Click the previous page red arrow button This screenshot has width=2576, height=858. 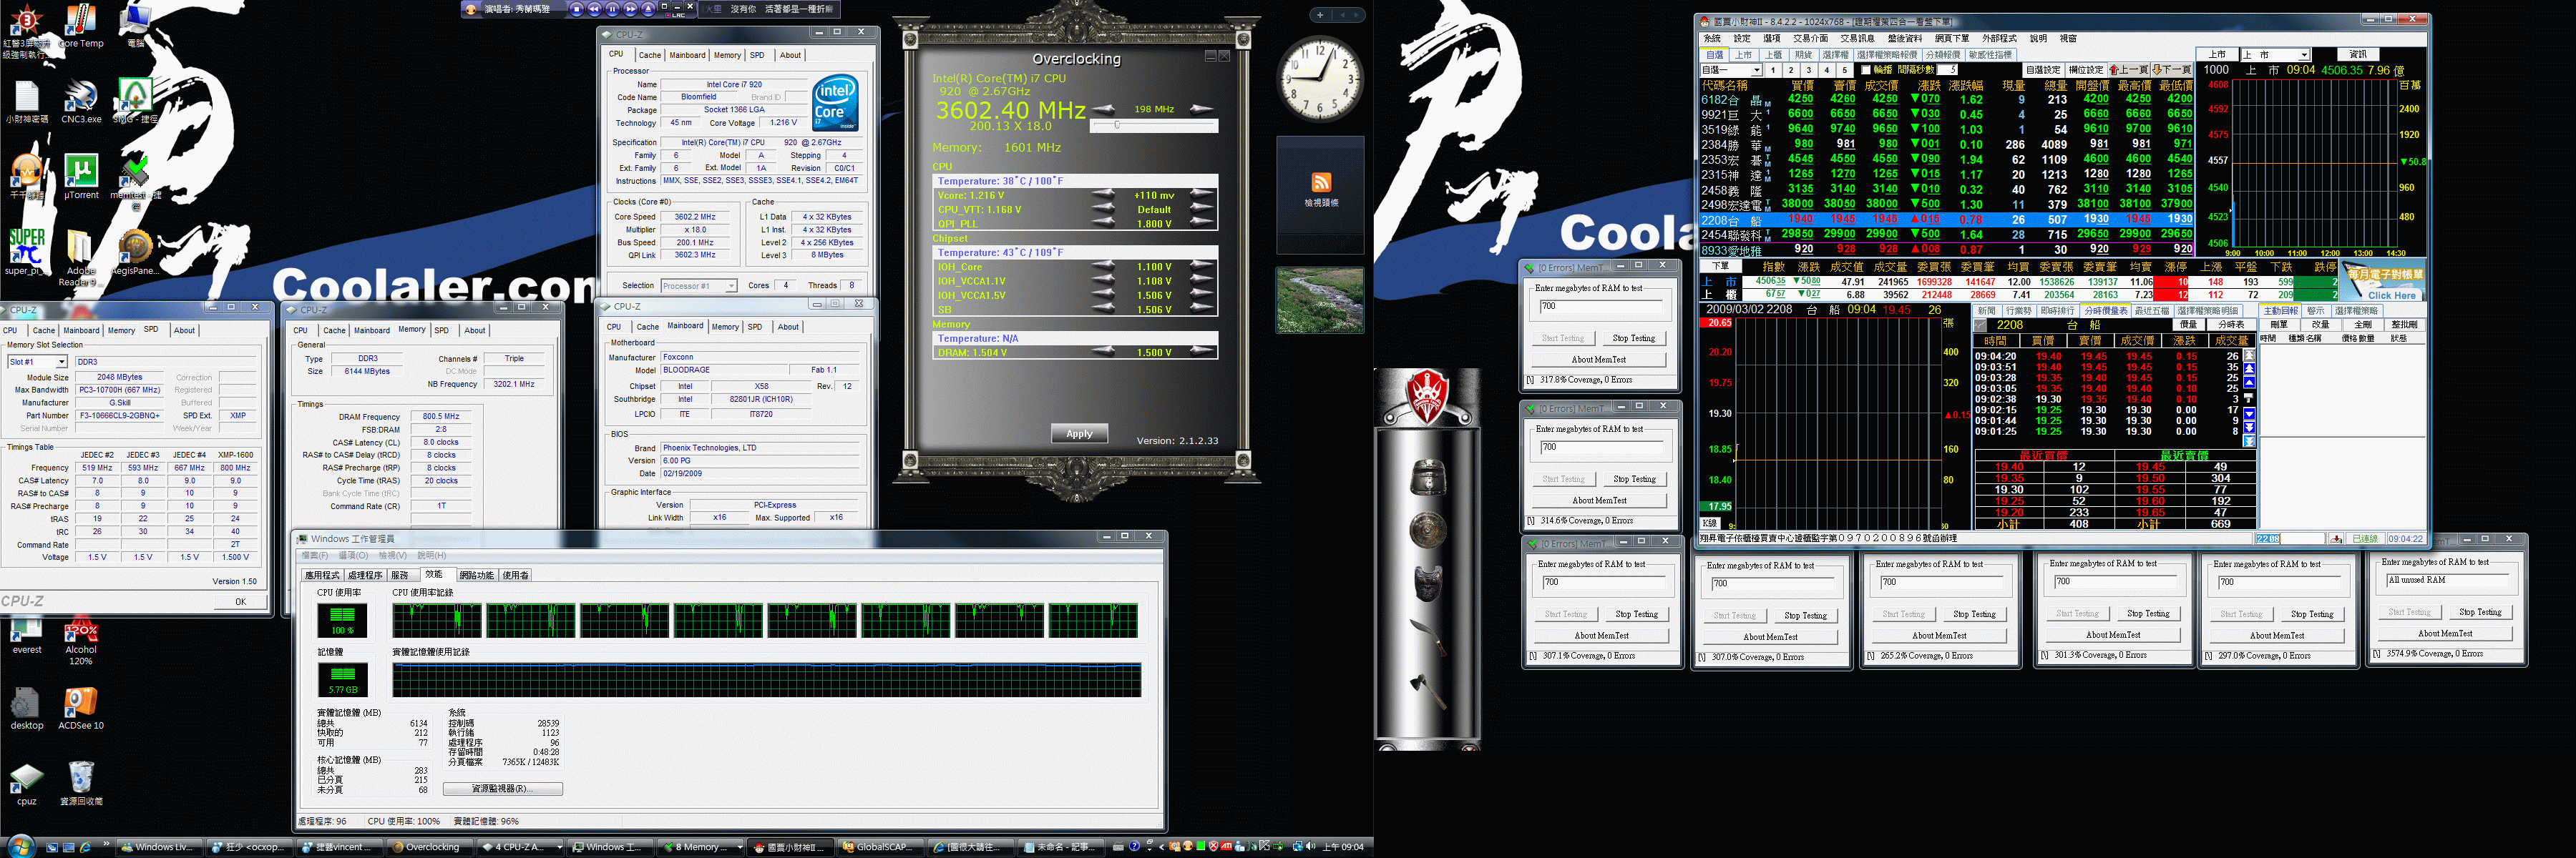pos(2129,70)
